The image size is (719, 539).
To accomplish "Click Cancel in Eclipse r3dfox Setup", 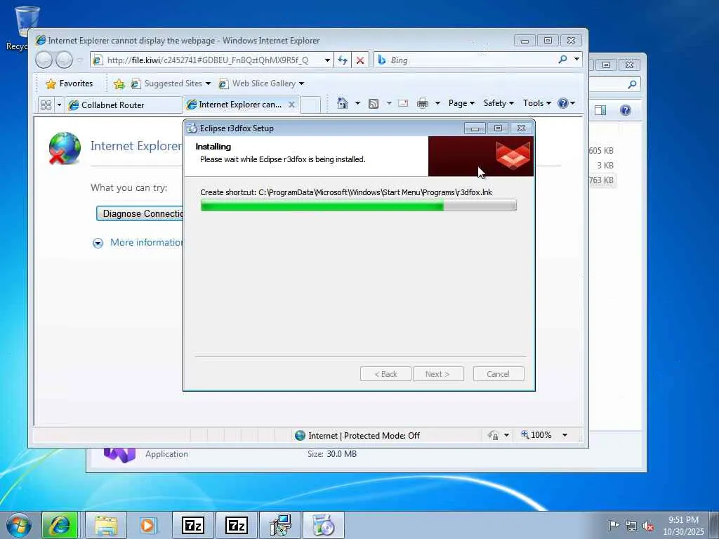I will tap(498, 374).
